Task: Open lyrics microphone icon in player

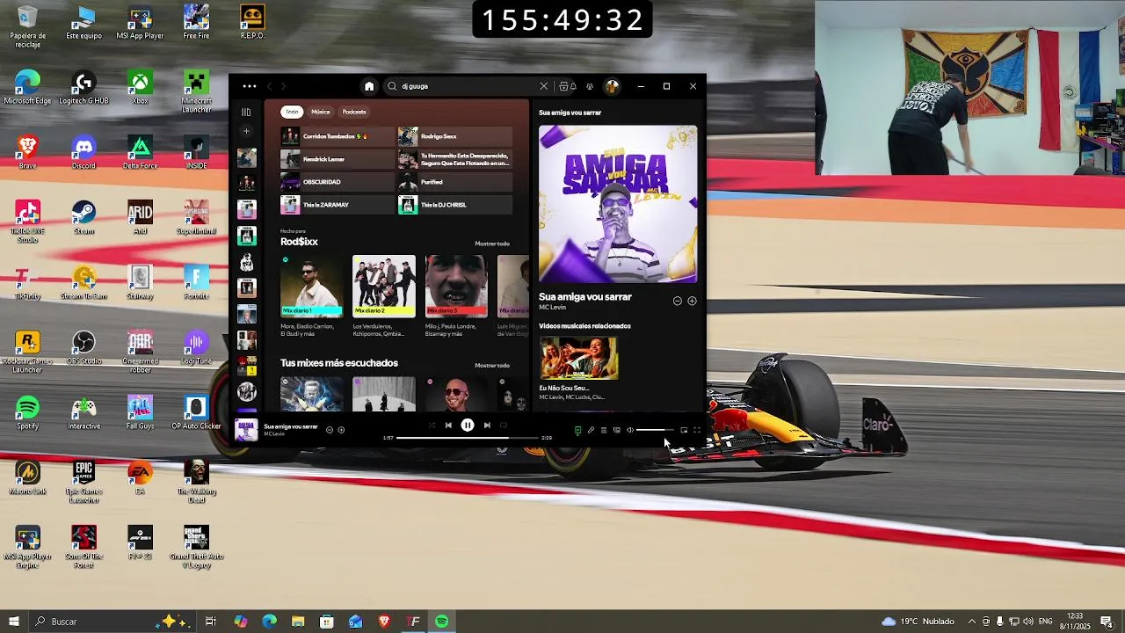Action: click(591, 430)
